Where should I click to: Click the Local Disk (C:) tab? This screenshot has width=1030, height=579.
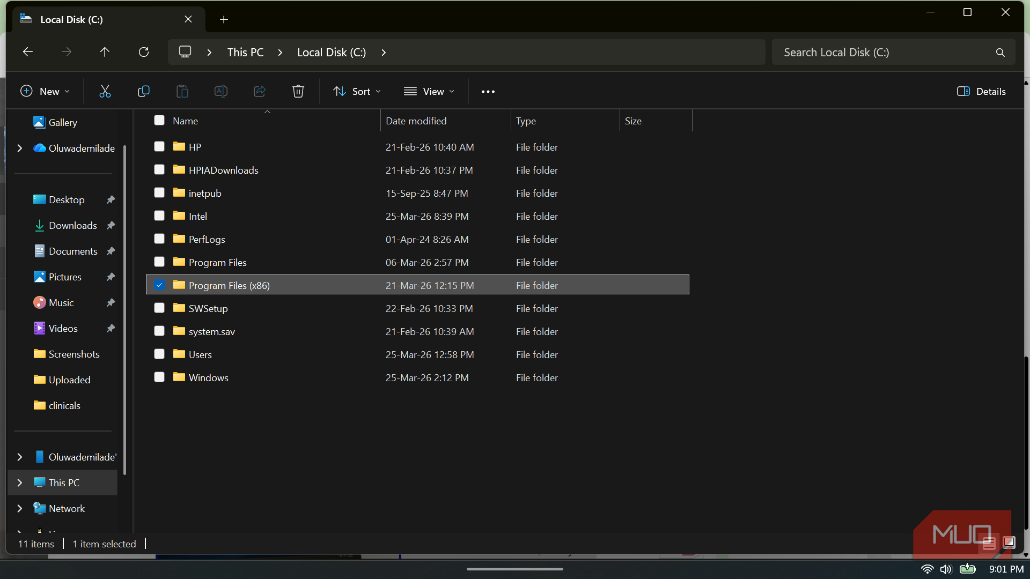pyautogui.click(x=109, y=20)
